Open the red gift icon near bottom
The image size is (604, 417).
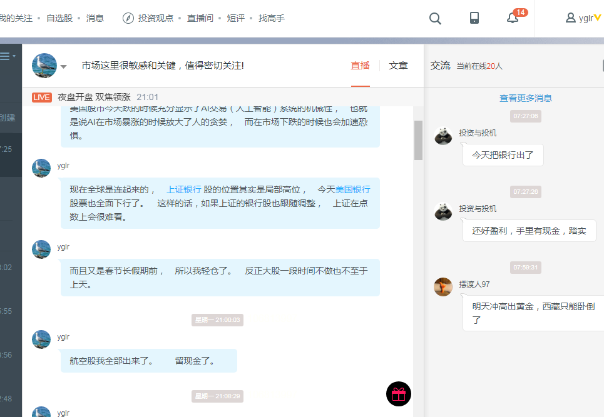click(399, 394)
